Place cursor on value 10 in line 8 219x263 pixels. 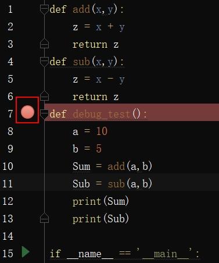(102, 131)
